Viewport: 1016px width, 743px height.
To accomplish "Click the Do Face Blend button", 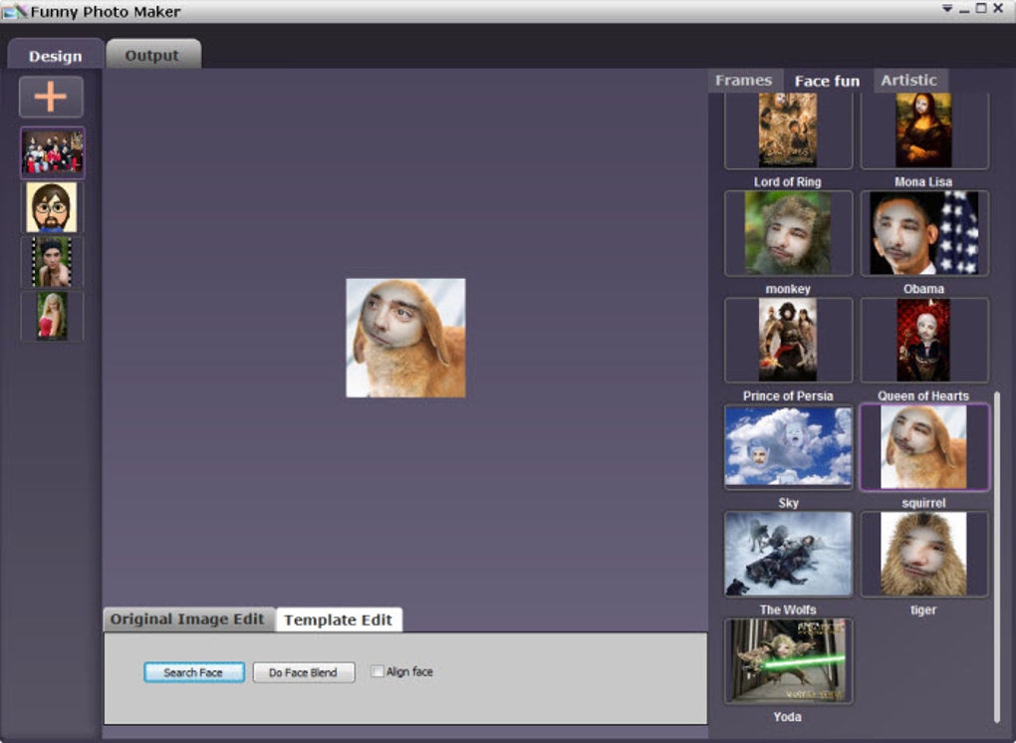I will pos(303,672).
